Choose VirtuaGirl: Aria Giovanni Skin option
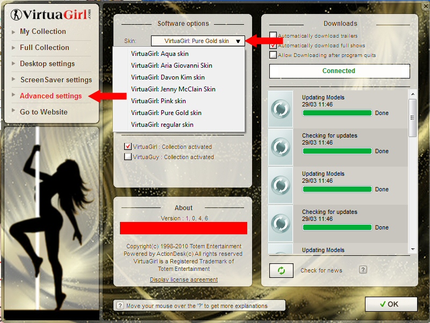 pyautogui.click(x=171, y=66)
